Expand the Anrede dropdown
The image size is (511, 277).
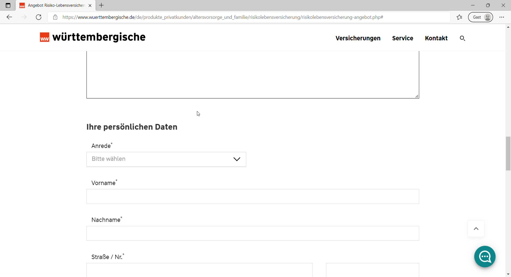click(166, 159)
